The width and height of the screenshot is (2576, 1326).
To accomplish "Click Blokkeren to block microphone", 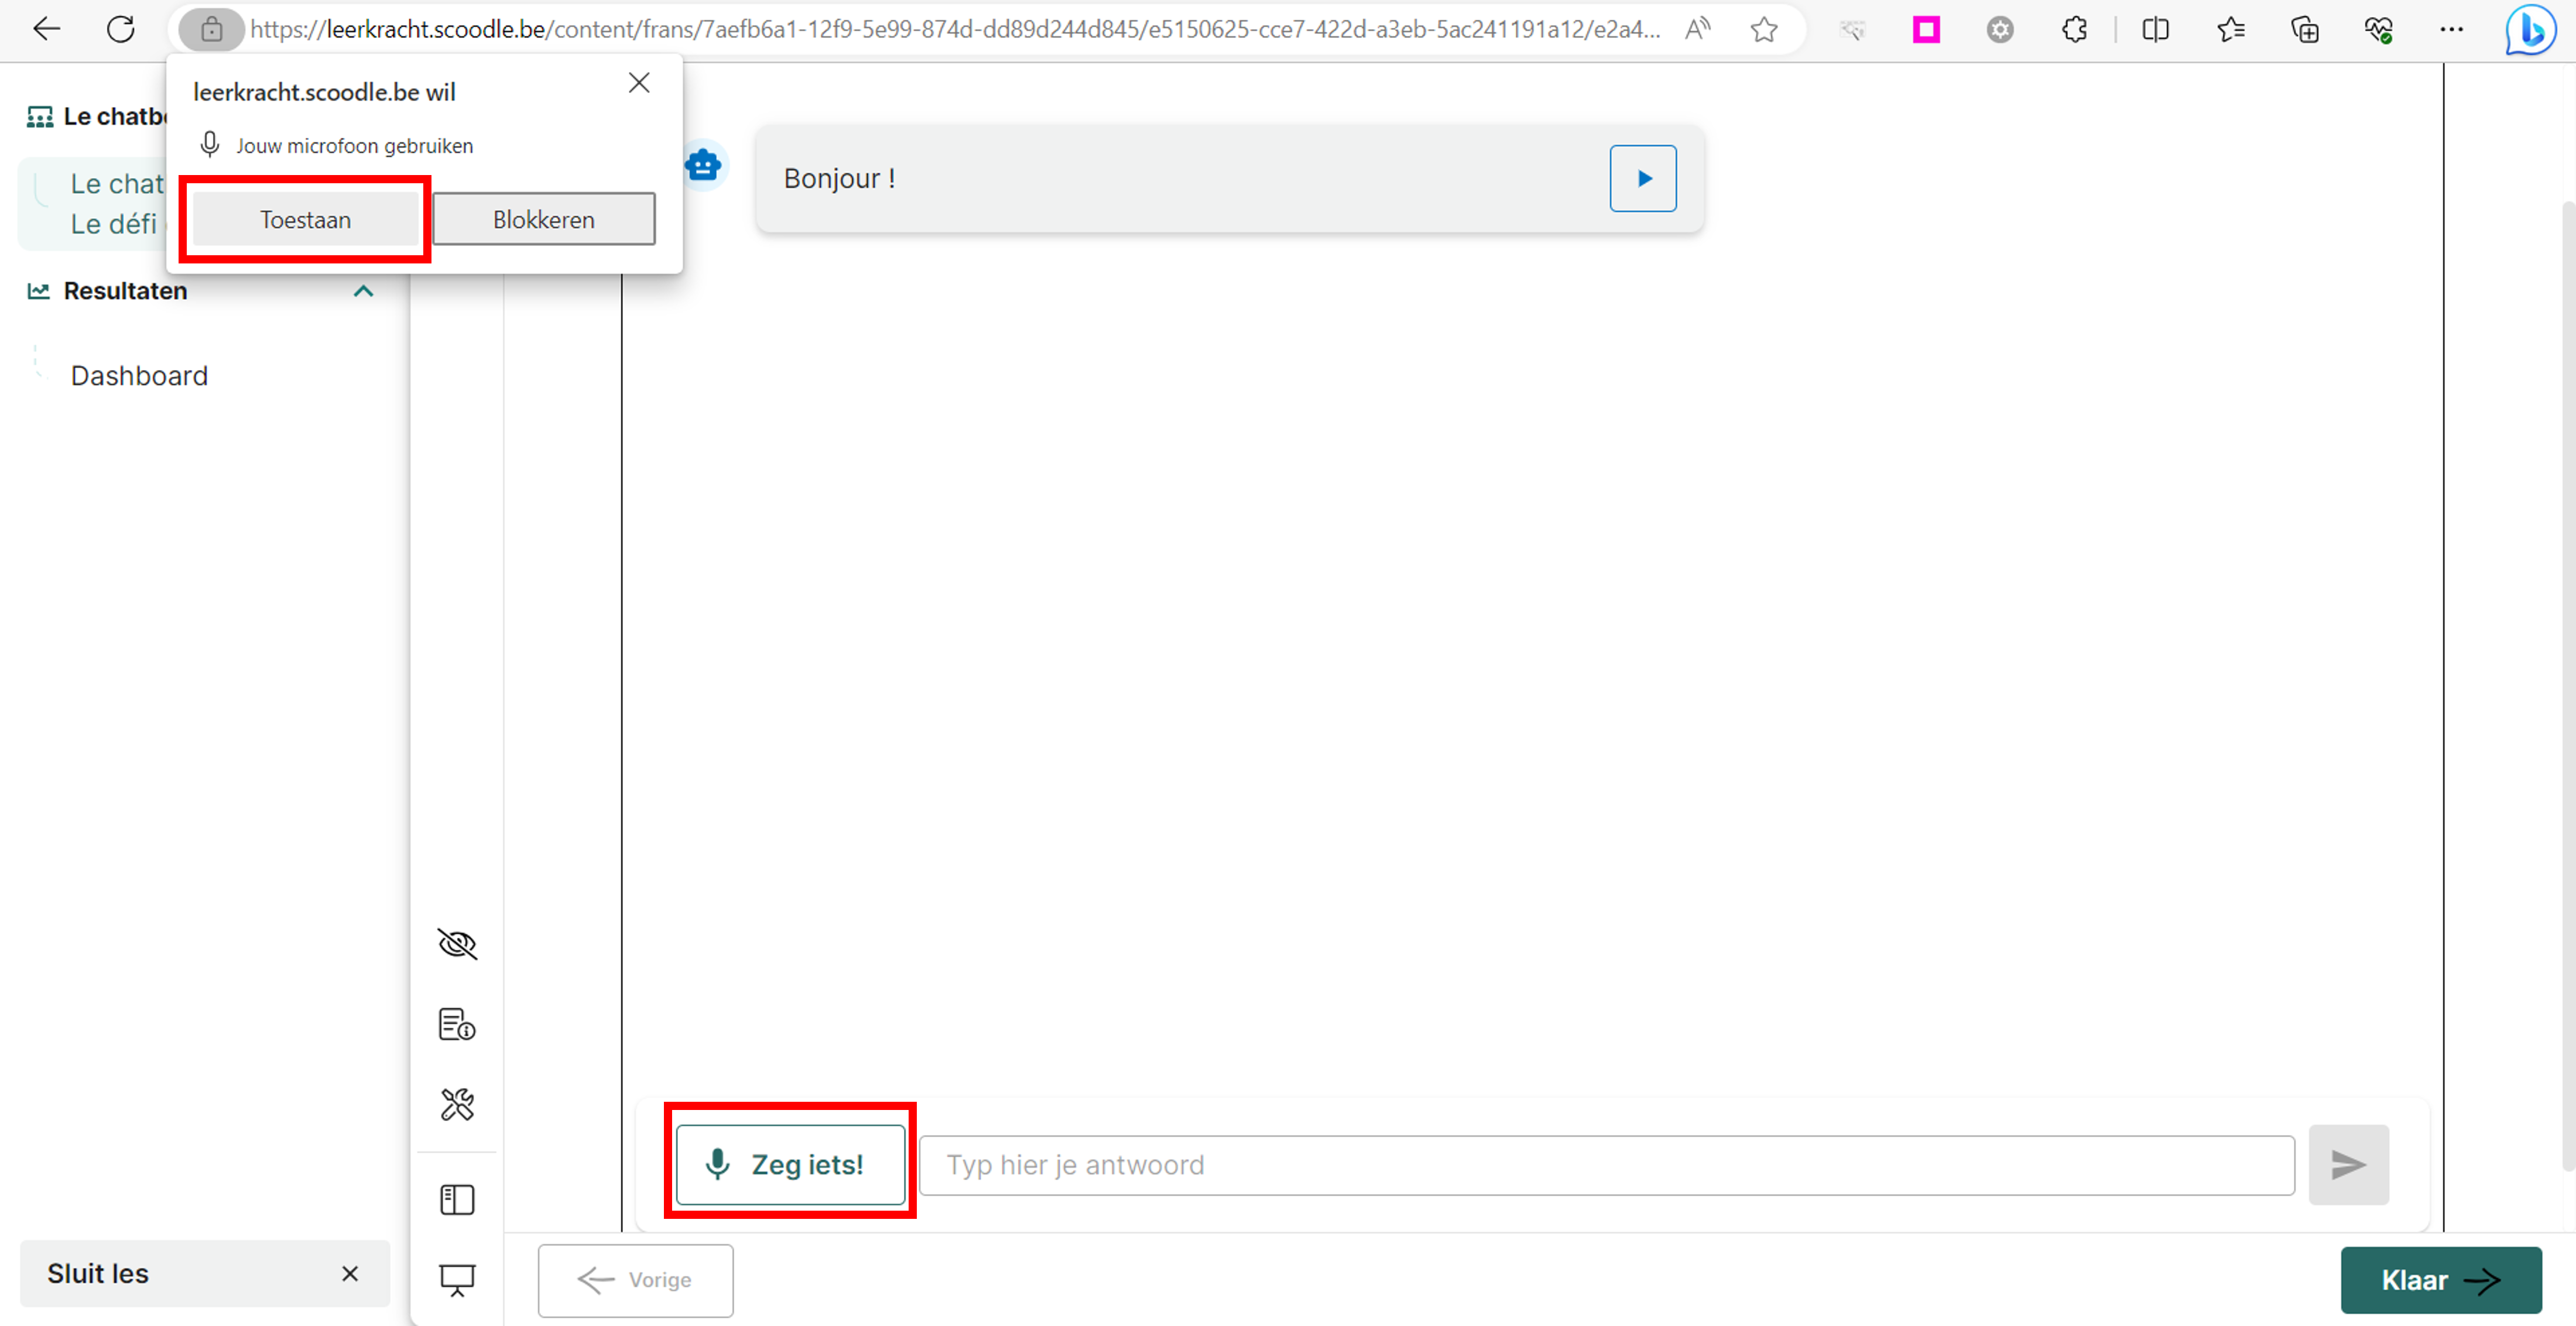I will pos(543,220).
